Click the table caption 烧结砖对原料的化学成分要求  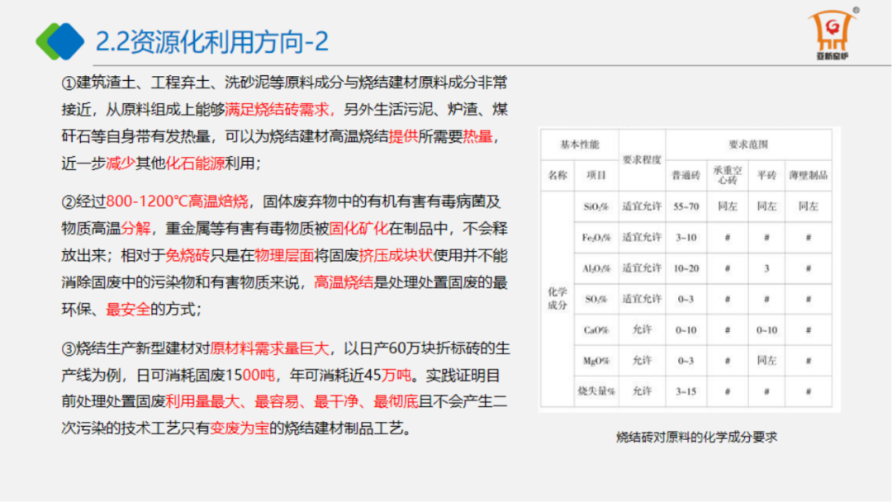(696, 437)
